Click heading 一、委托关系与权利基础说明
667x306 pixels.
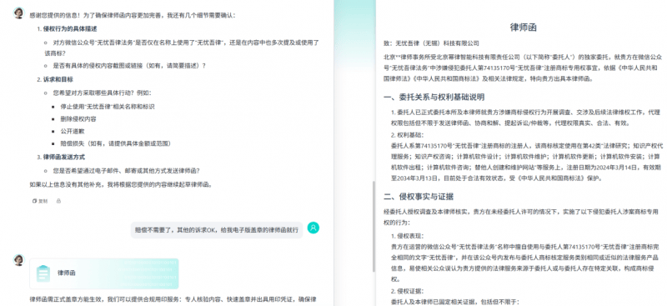click(434, 97)
